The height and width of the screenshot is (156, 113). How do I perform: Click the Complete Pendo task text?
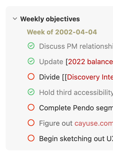[x=76, y=108]
